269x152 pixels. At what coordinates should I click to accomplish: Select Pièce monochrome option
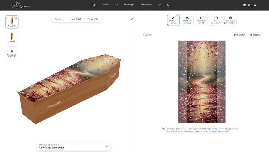[216, 20]
